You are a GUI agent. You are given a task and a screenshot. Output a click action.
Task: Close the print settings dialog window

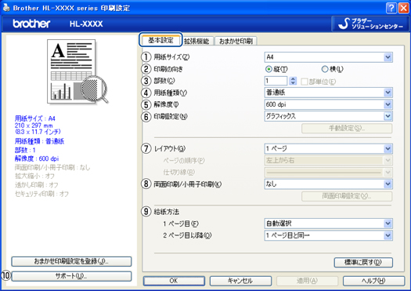coord(404,8)
